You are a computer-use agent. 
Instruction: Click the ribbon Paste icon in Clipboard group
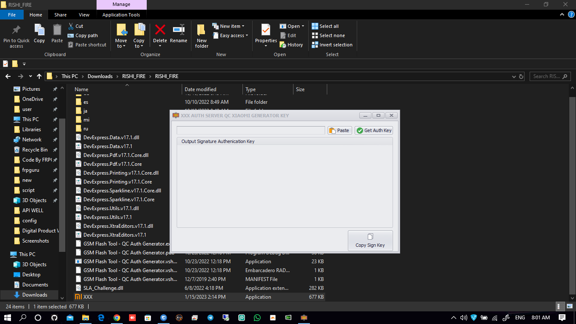point(57,30)
